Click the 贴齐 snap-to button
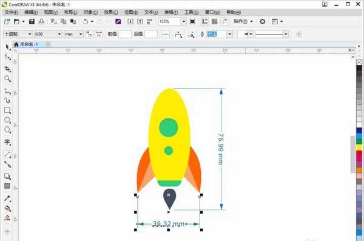Screen dimensions: 364x241 (x=240, y=21)
